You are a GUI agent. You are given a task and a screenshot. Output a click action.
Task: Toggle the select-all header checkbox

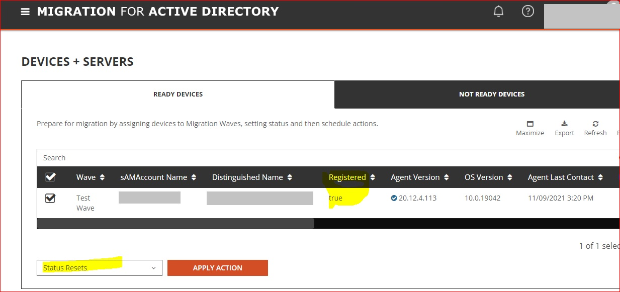[x=50, y=177]
